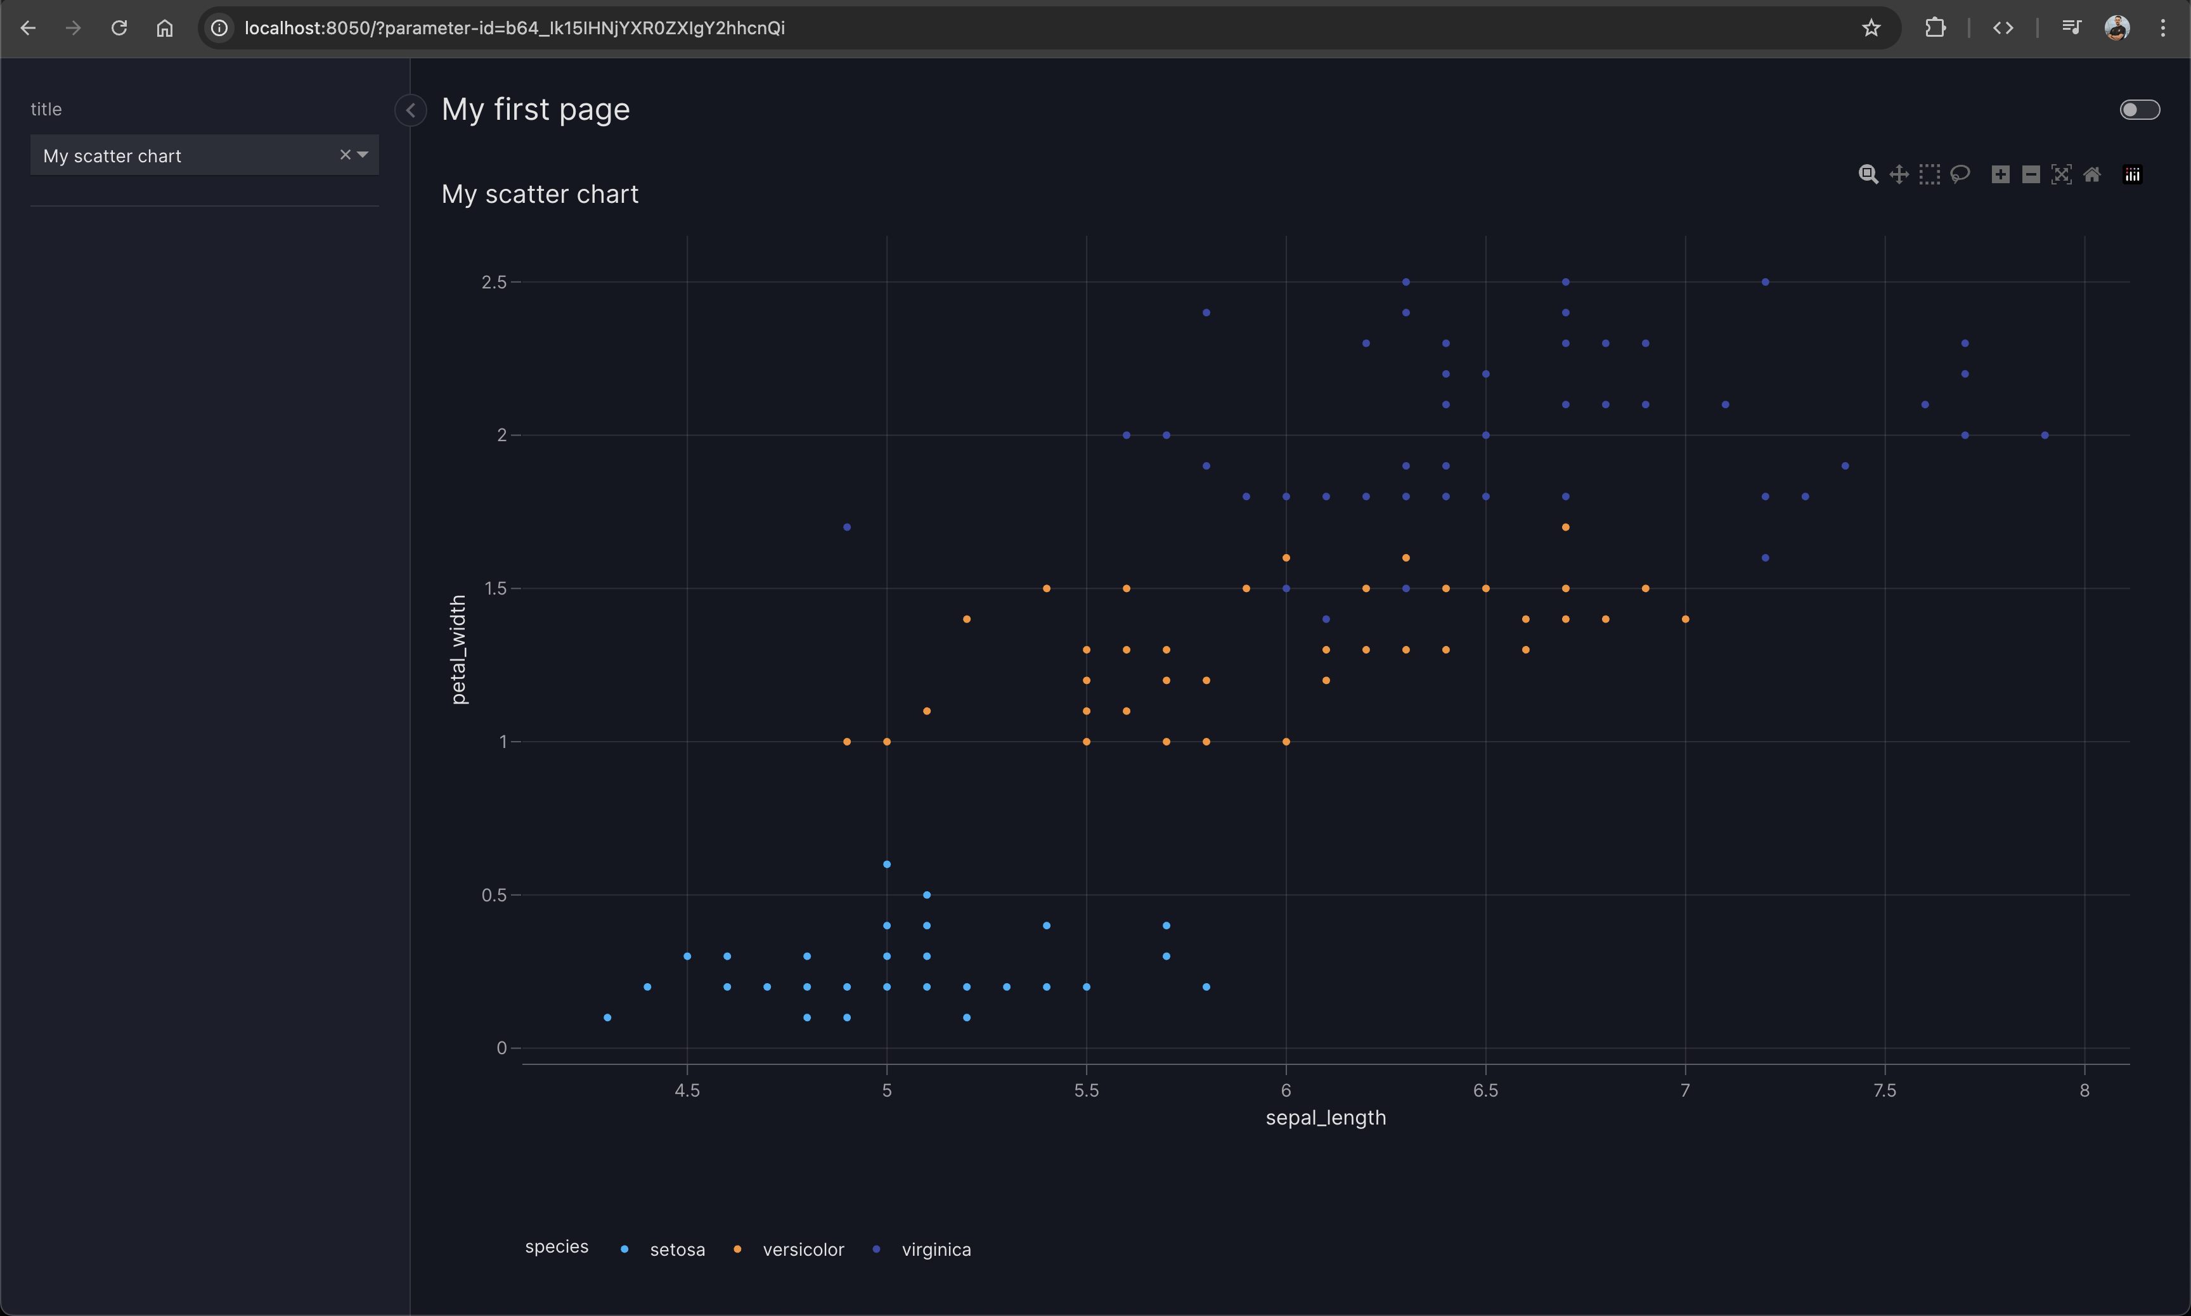Viewport: 2191px width, 1316px height.
Task: Click the 4.5 x-axis tick label
Action: click(687, 1091)
